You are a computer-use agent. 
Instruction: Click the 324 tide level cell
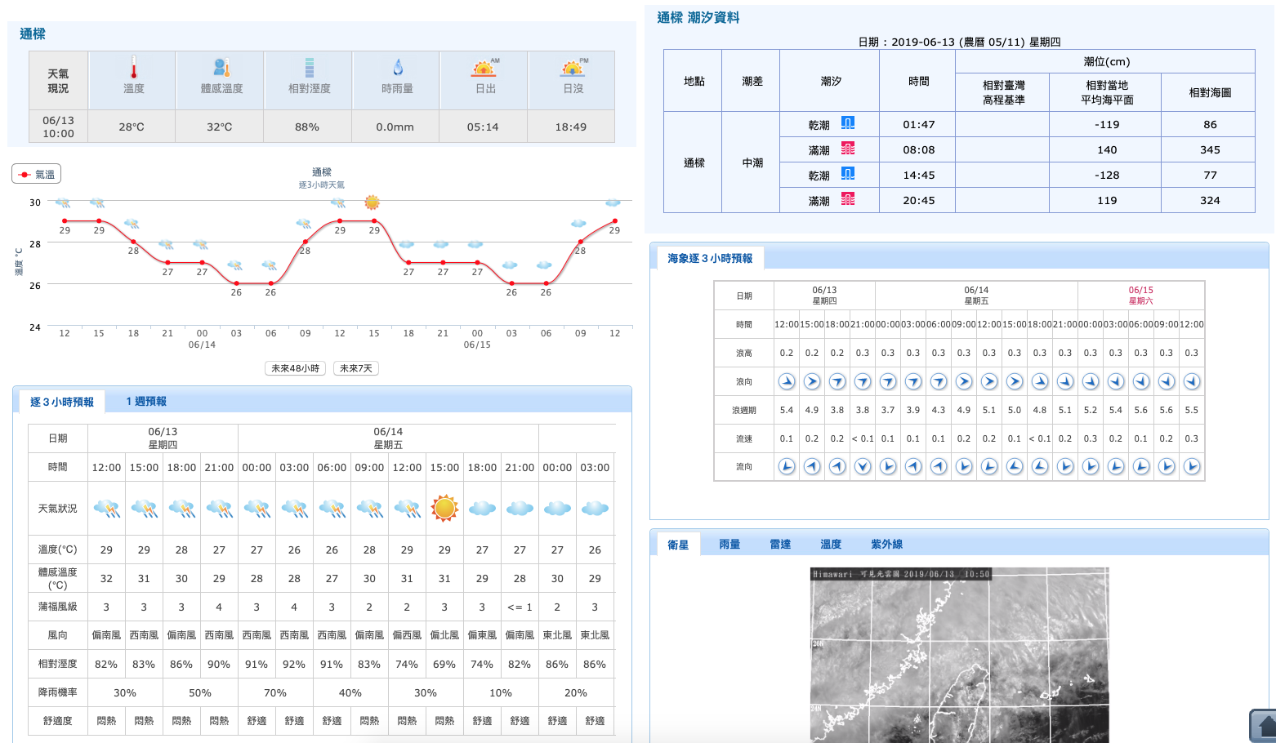[1210, 200]
